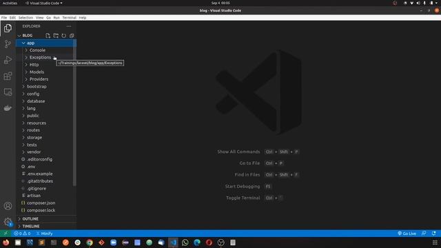Screen dimensions: 441x248
Task: Open the .gitignore file
Action: [x=45, y=188]
